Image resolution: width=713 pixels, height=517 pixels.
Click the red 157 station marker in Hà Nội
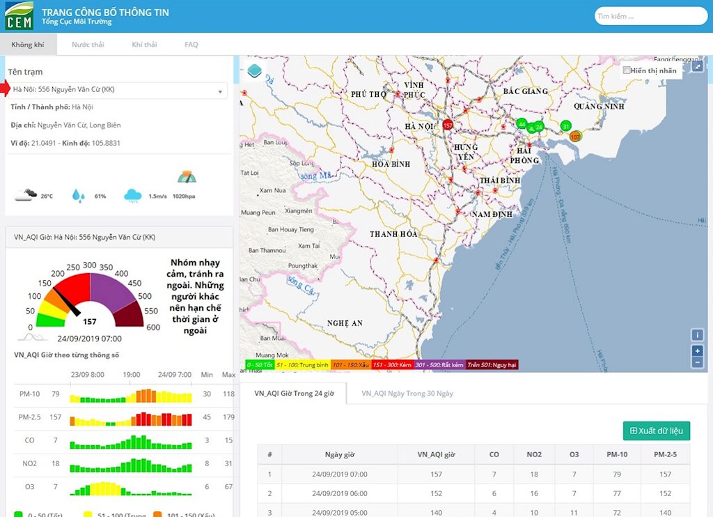(448, 125)
